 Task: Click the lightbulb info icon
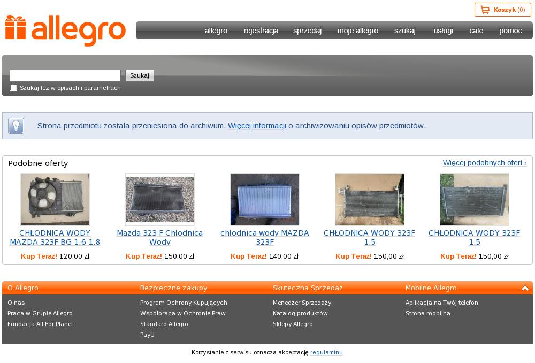click(x=16, y=126)
